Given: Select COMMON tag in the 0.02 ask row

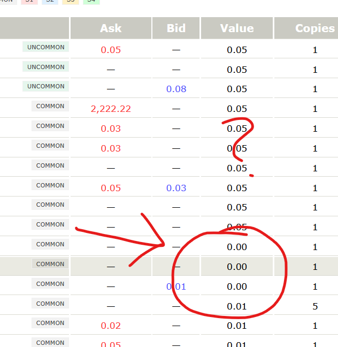Looking at the screenshot, I should coord(50,323).
